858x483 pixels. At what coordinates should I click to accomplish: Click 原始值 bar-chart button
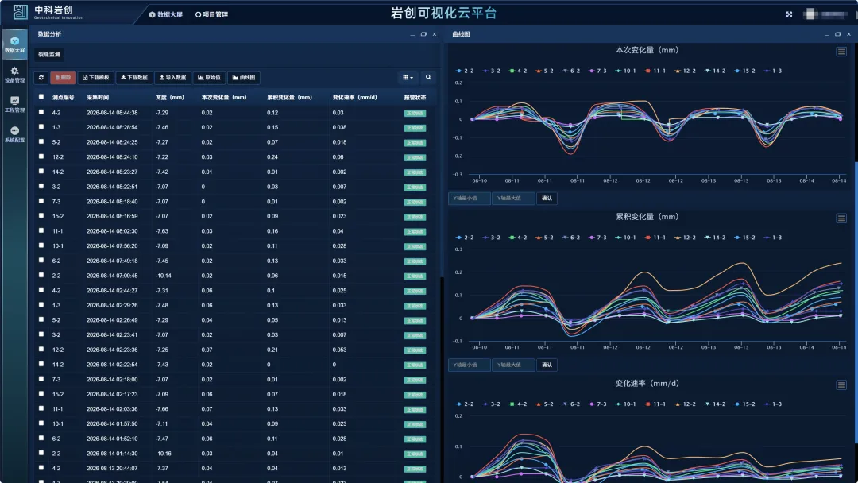pos(209,78)
